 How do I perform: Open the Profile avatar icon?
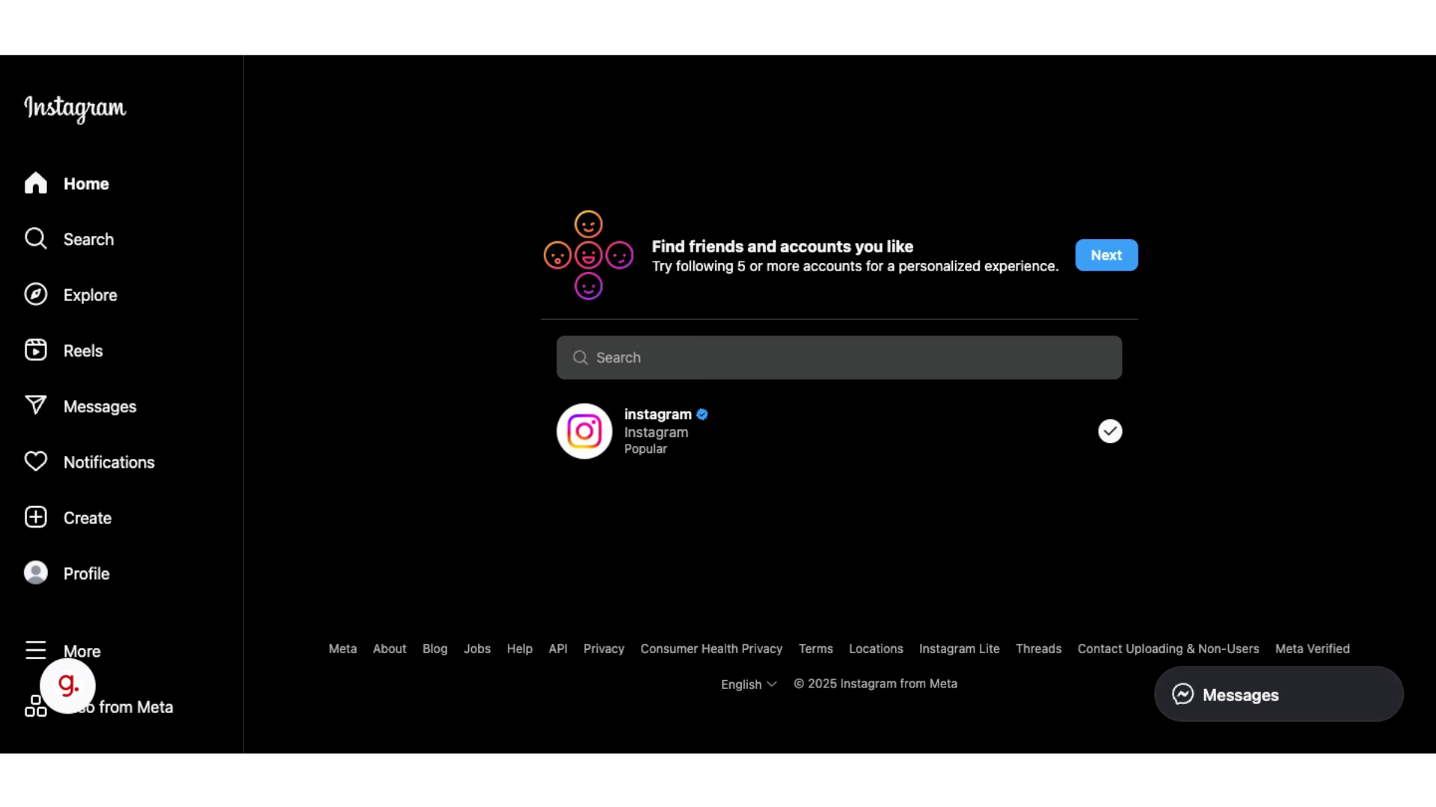pos(35,573)
